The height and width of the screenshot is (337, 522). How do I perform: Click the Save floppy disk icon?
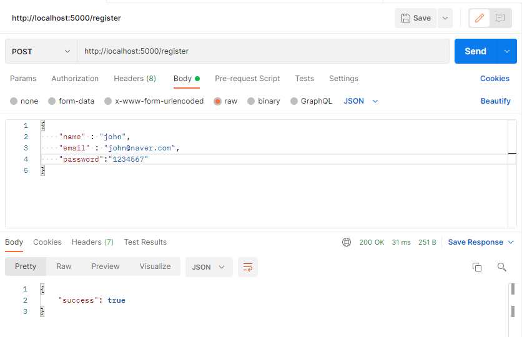pos(405,18)
